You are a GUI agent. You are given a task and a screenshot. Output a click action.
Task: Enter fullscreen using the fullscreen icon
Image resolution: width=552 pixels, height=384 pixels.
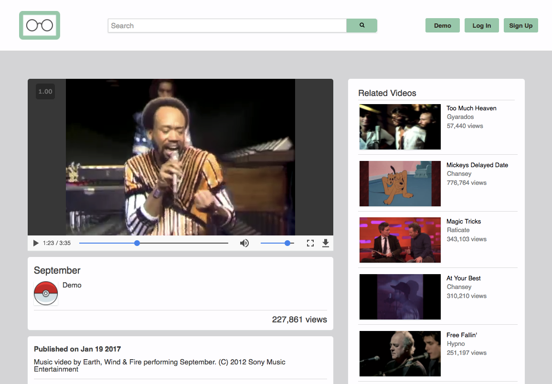tap(310, 243)
